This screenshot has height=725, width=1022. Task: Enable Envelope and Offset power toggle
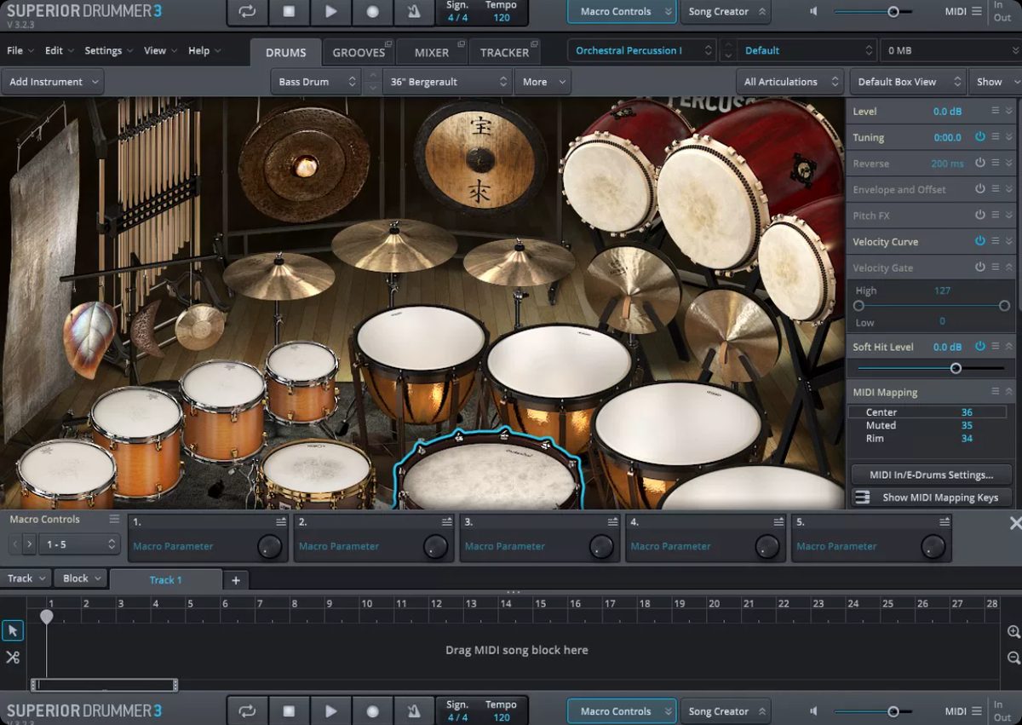coord(979,189)
